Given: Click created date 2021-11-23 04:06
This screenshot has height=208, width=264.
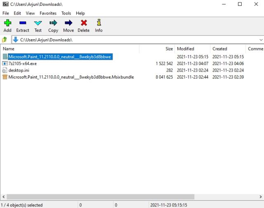Looking at the screenshot, I should [228, 64].
